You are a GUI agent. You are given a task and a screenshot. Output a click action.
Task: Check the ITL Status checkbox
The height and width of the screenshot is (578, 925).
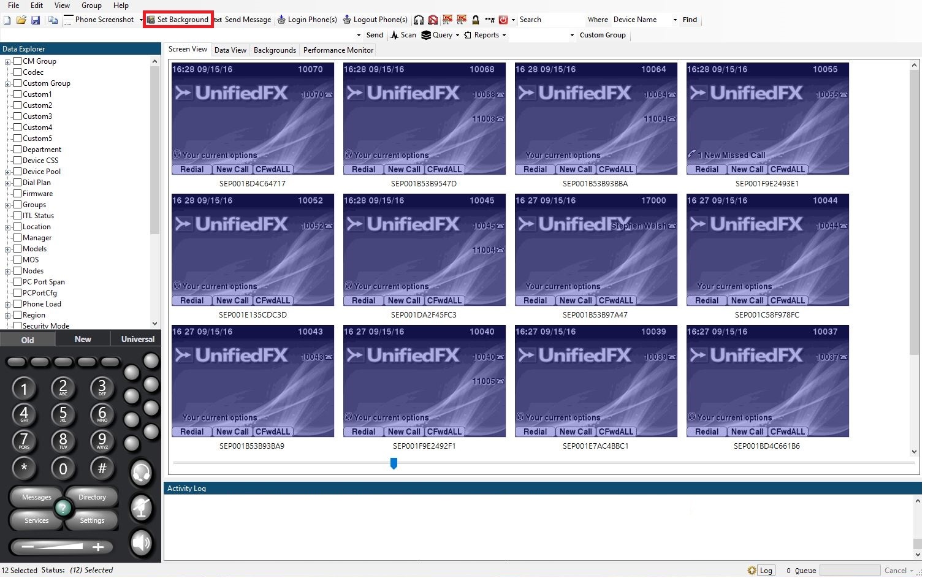[x=18, y=216]
